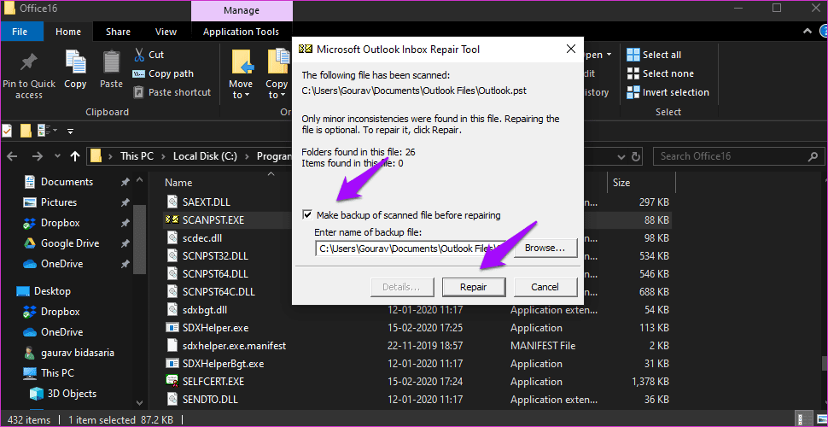The height and width of the screenshot is (427, 828).
Task: Refresh the Office16 folder view
Action: click(x=637, y=156)
